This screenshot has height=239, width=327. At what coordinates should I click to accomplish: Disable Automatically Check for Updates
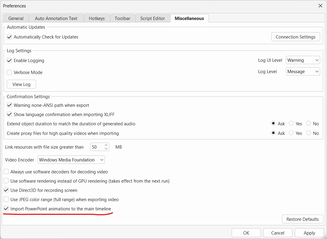point(10,37)
